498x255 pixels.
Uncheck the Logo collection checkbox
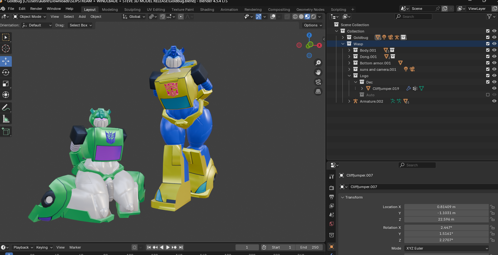(488, 76)
